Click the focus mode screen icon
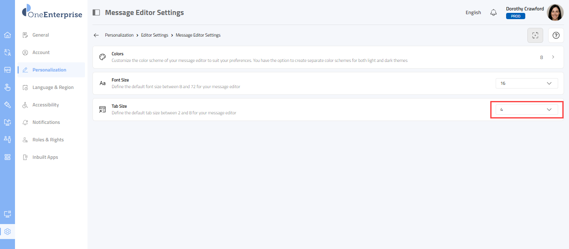 (535, 35)
